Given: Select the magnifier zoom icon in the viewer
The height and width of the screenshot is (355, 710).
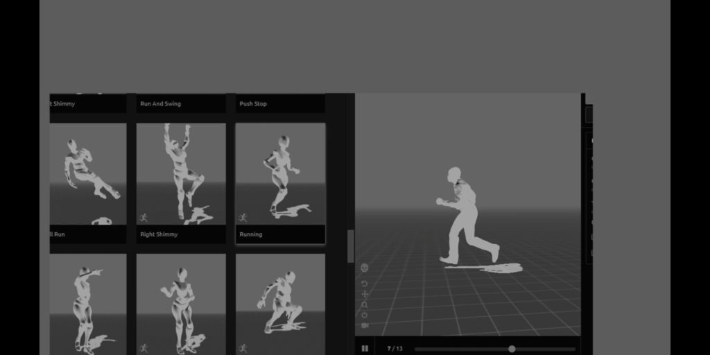Looking at the screenshot, I should [365, 304].
